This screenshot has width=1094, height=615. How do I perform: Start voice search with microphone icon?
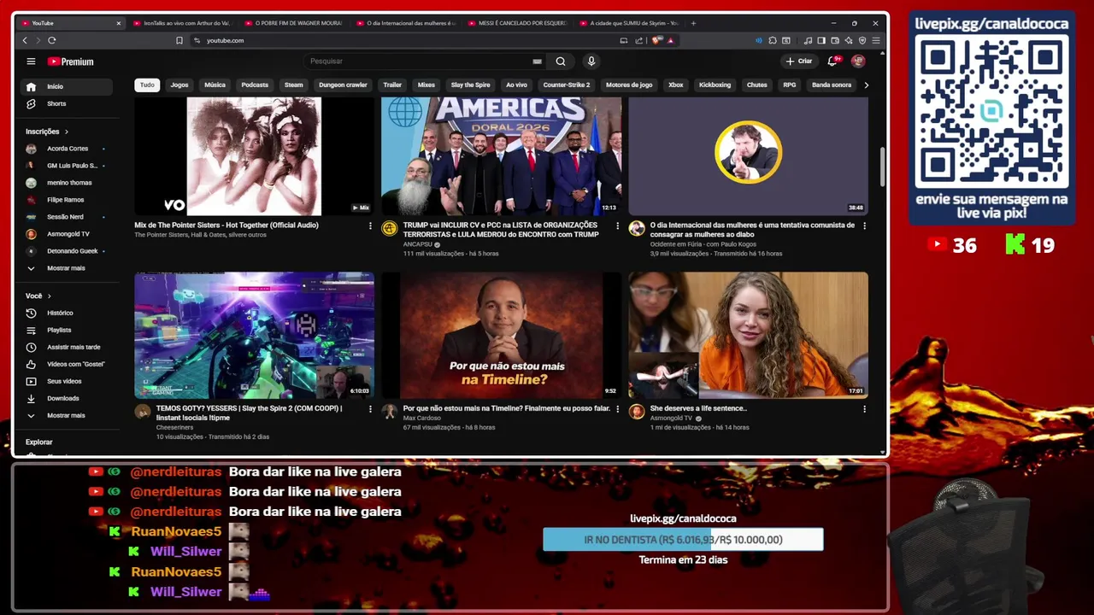tap(591, 61)
